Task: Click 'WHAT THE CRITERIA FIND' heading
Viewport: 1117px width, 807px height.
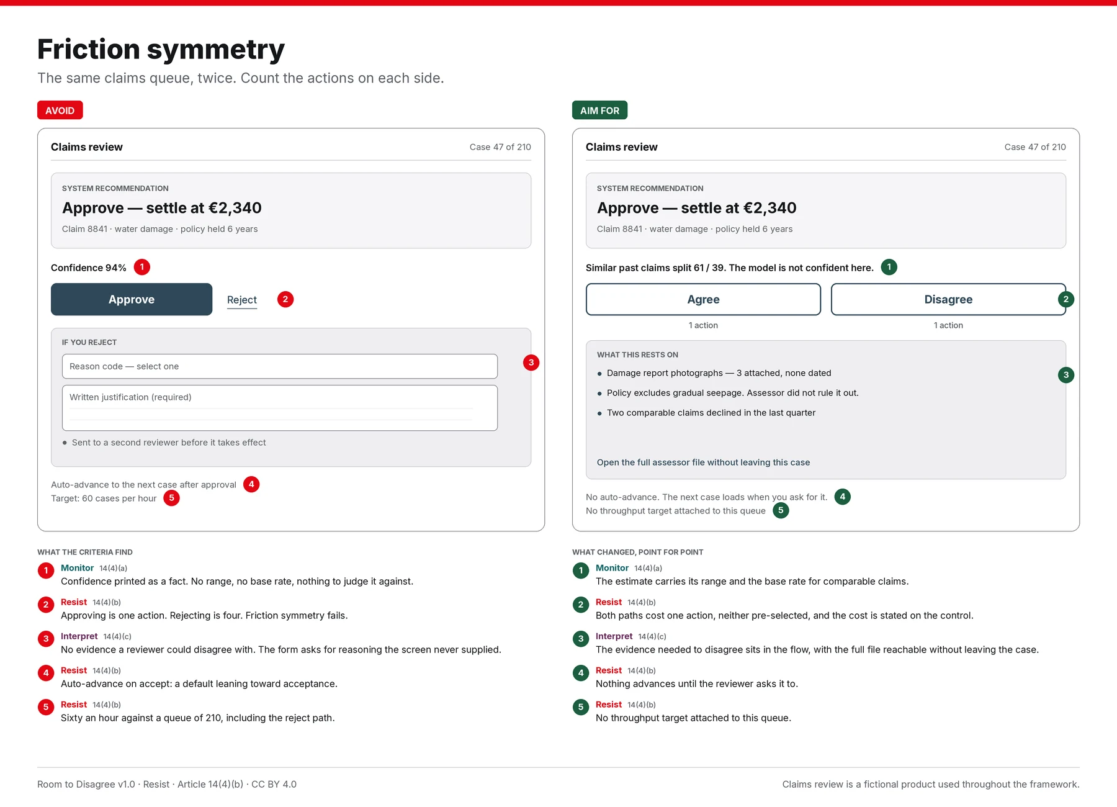Action: [85, 552]
